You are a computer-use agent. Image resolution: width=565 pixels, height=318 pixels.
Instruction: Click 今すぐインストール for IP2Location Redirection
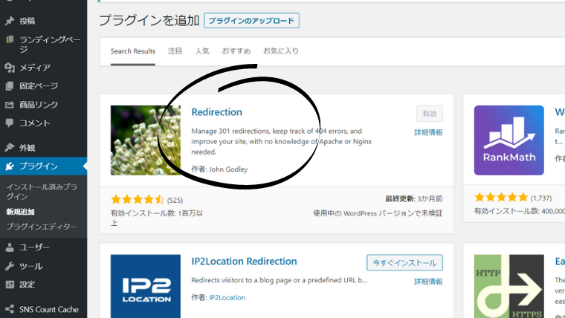404,262
